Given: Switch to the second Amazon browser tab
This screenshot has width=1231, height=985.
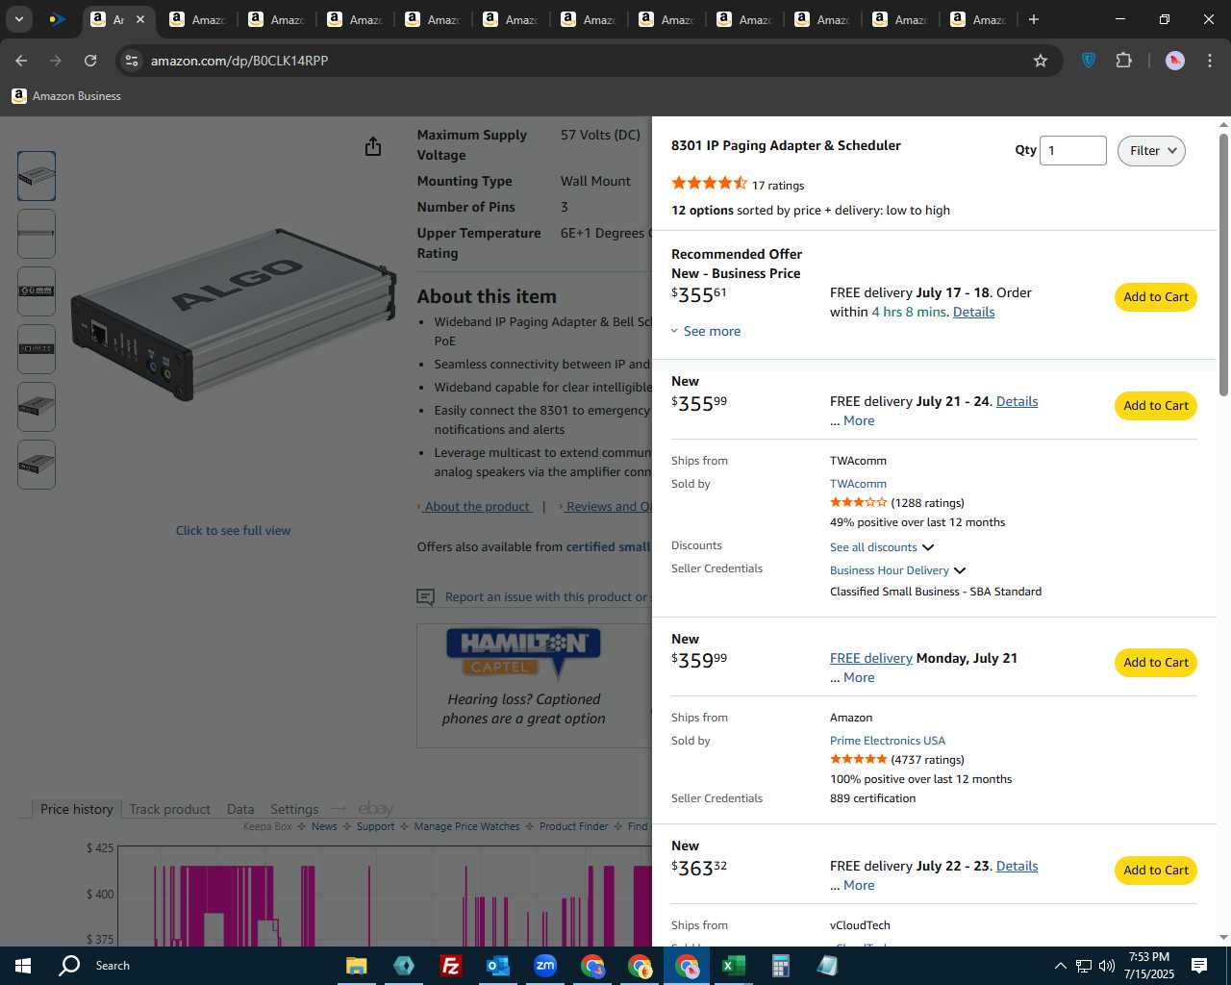Looking at the screenshot, I should click(x=197, y=19).
